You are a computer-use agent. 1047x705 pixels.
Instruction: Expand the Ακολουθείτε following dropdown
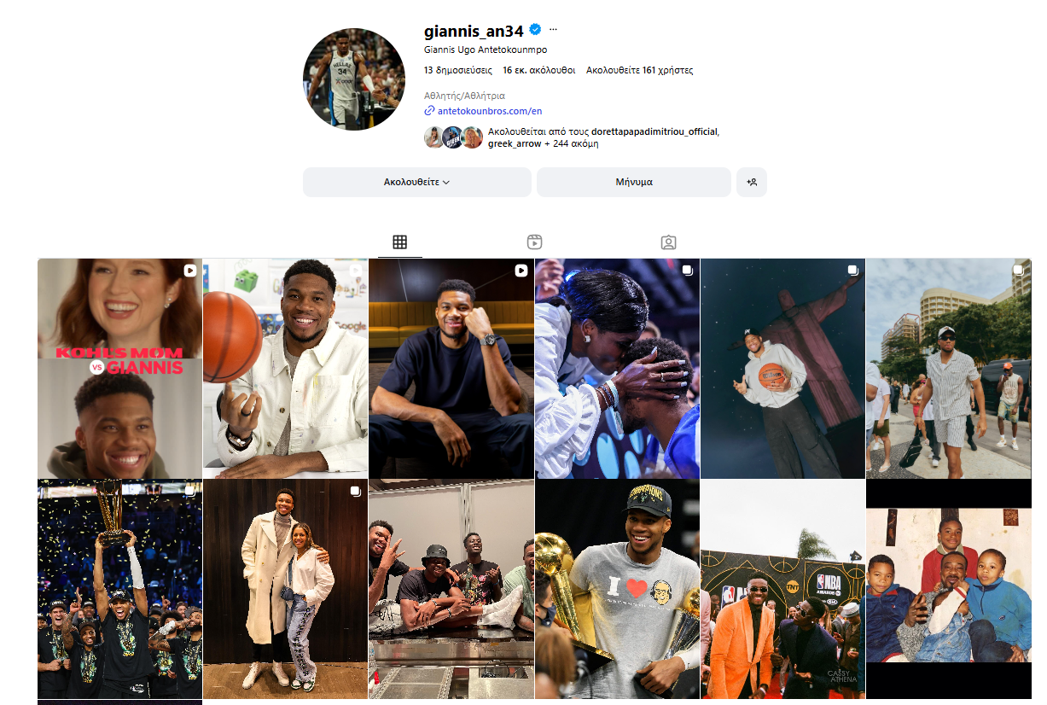[x=417, y=182]
